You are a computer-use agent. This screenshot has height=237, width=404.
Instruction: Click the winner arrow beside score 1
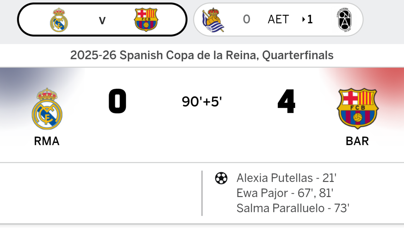coord(304,20)
